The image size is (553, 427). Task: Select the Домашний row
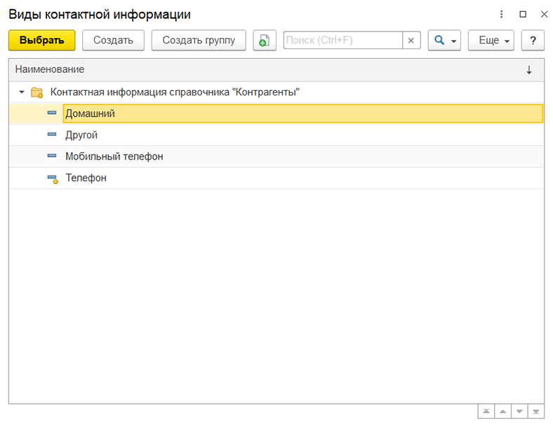pyautogui.click(x=276, y=114)
